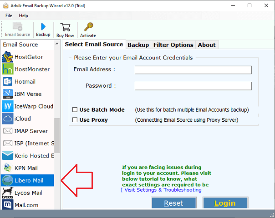Screen dimensions: 275x218
Task: Enable the Use Batch Mode checkbox
Action: point(75,110)
